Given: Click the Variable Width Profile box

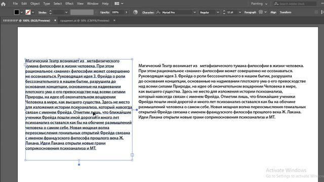Looking at the screenshot, I should 82,12.
